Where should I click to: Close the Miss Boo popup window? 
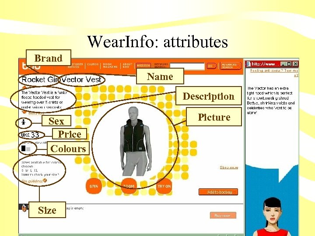295,64
